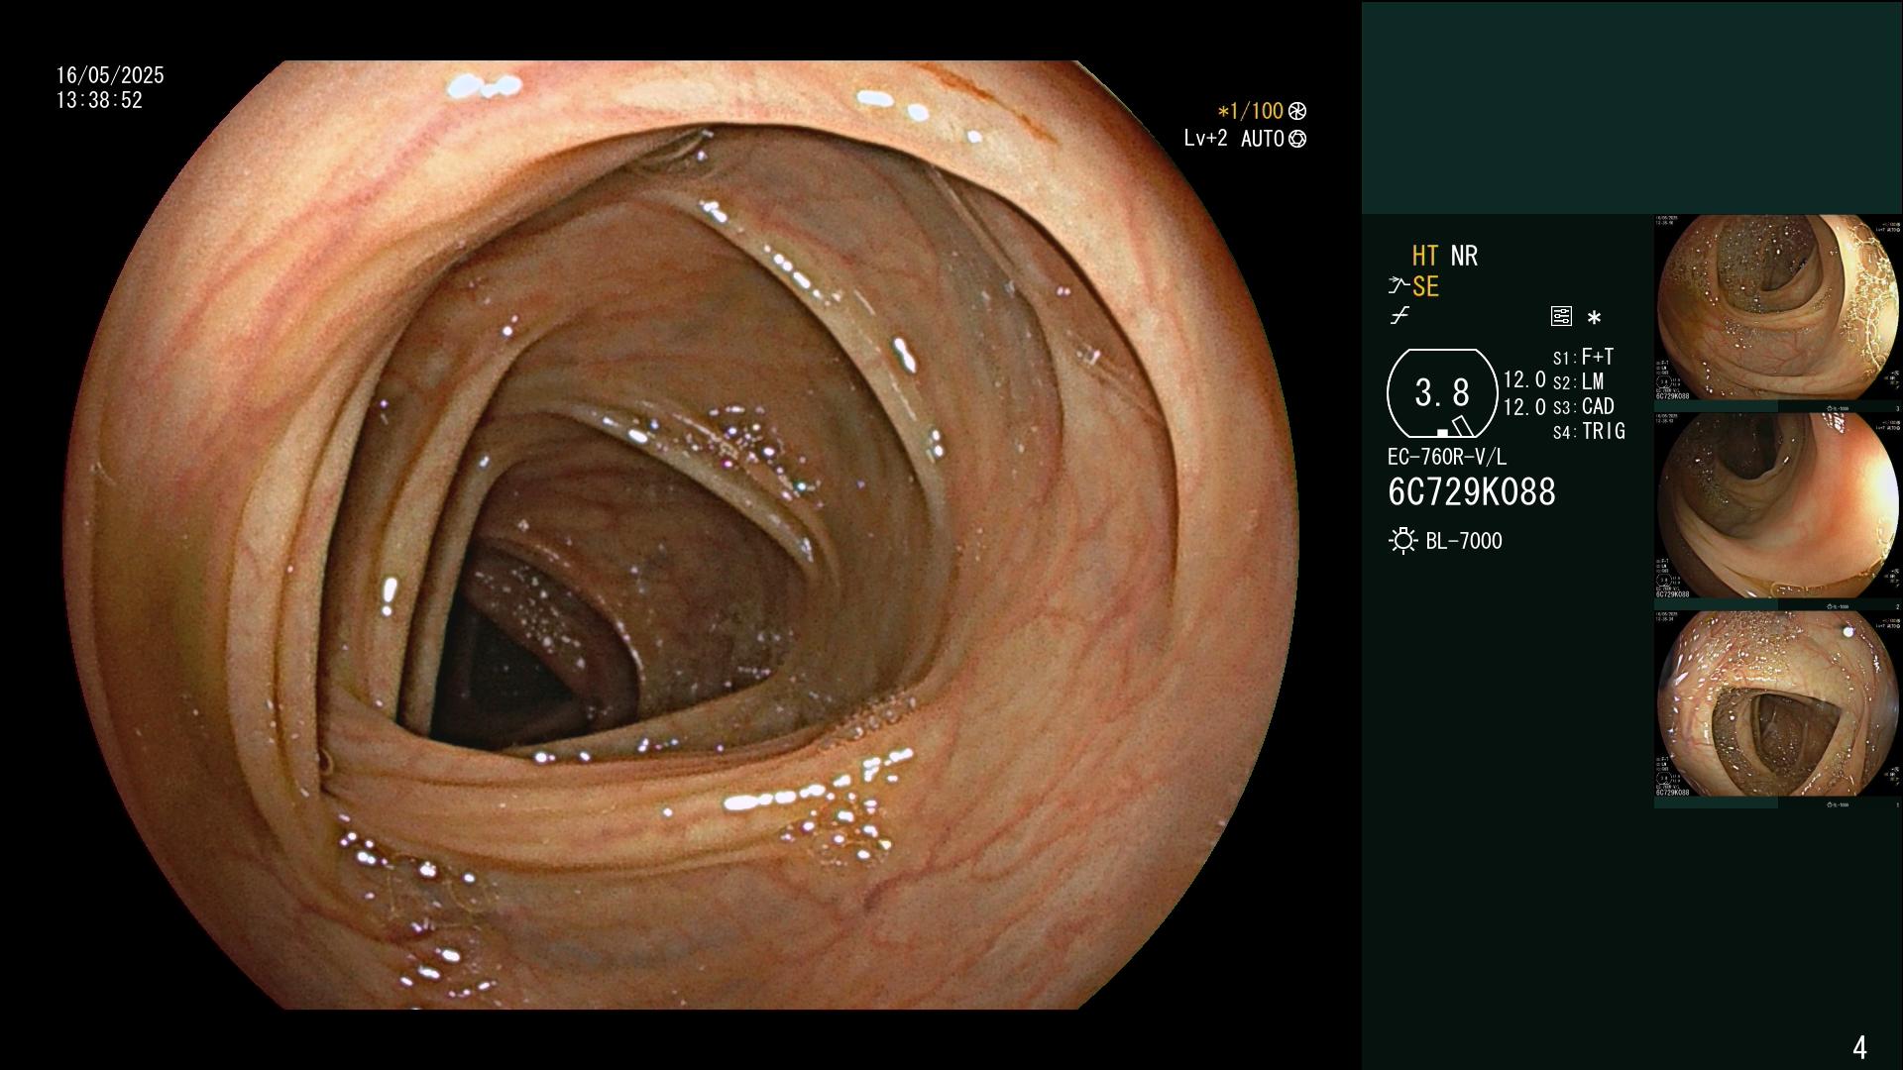The image size is (1903, 1070).
Task: Select the HT indicator
Action: pyautogui.click(x=1425, y=256)
